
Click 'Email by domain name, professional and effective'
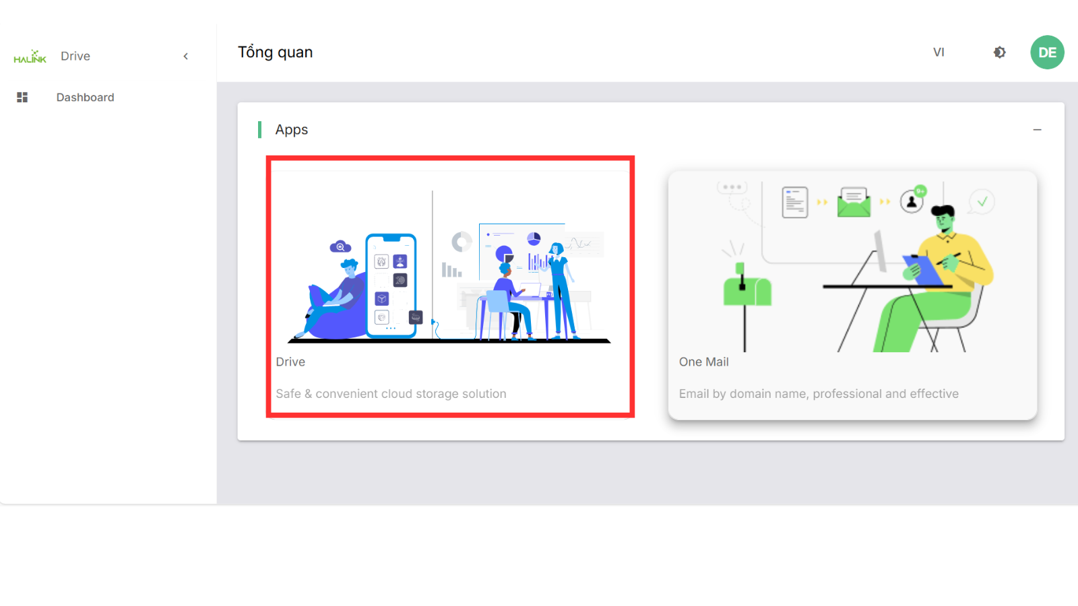pos(819,394)
